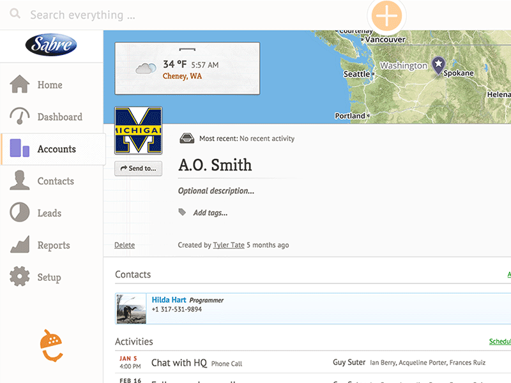Open Reports in the sidebar
511x383 pixels.
(x=54, y=245)
